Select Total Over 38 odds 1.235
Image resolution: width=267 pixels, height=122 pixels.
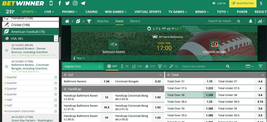coord(210,95)
